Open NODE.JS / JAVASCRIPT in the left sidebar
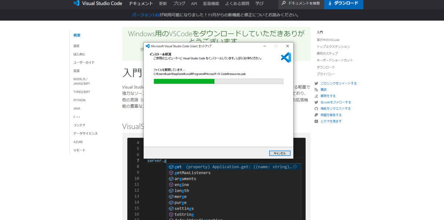The image size is (444, 220). 82,81
